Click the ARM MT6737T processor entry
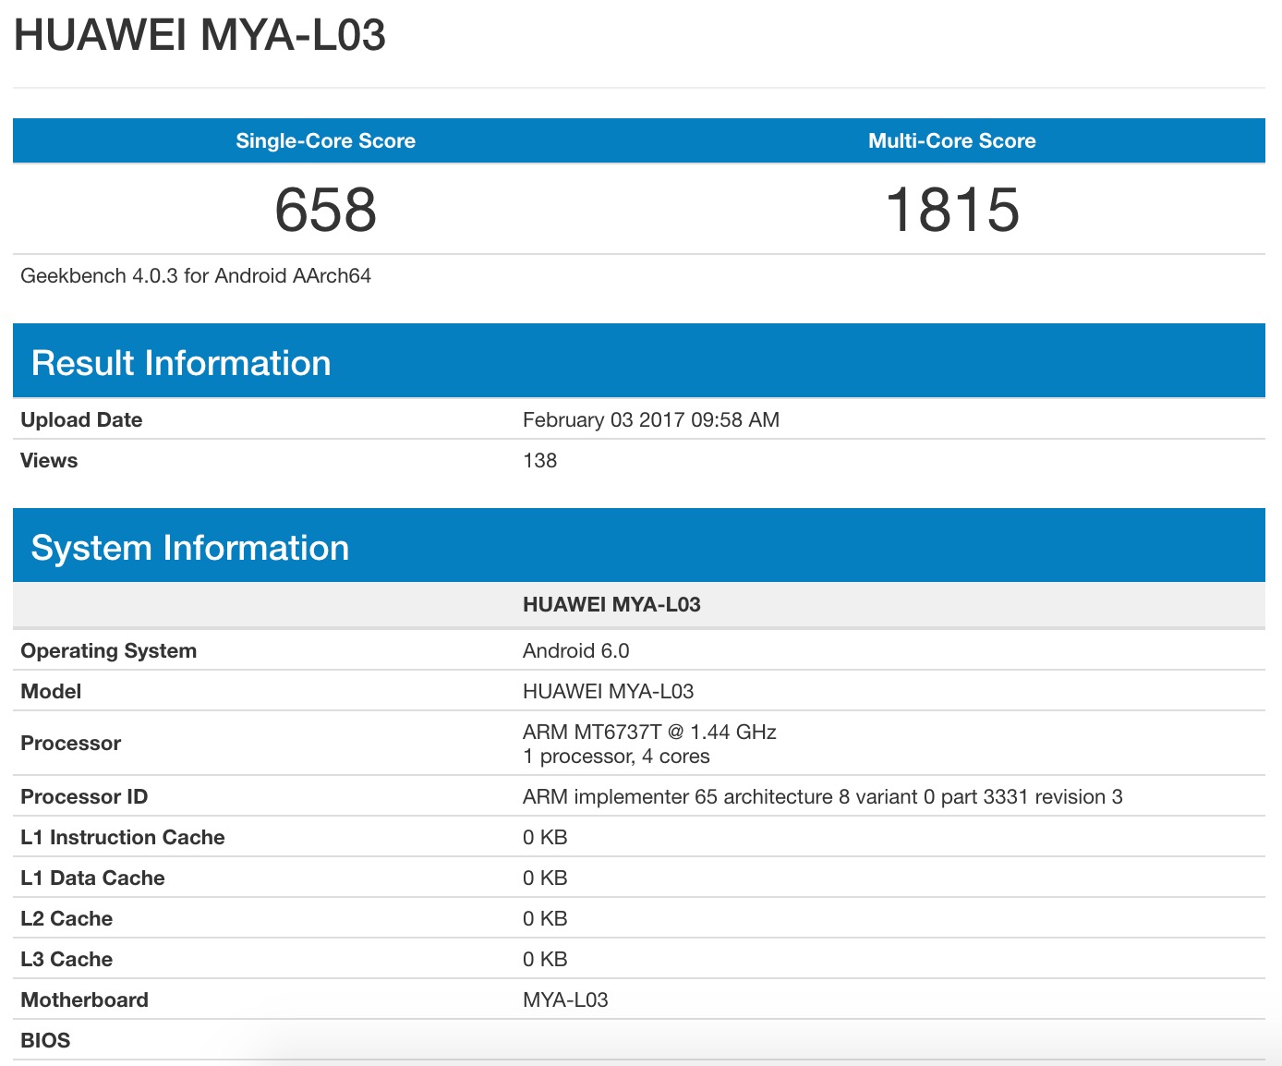This screenshot has width=1282, height=1066. [649, 732]
